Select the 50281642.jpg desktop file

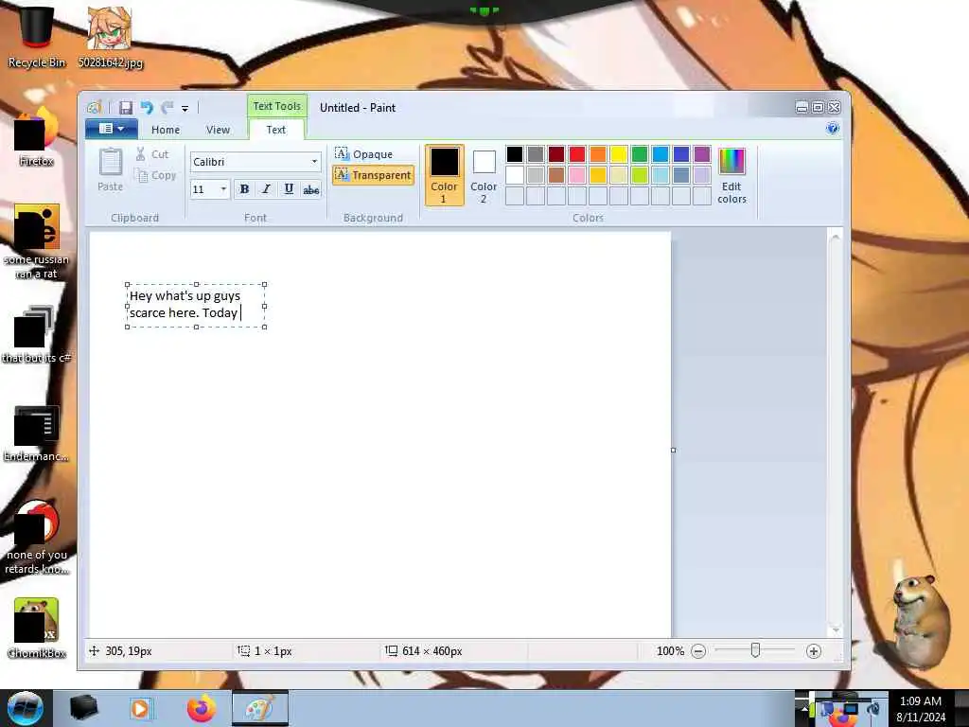click(110, 37)
